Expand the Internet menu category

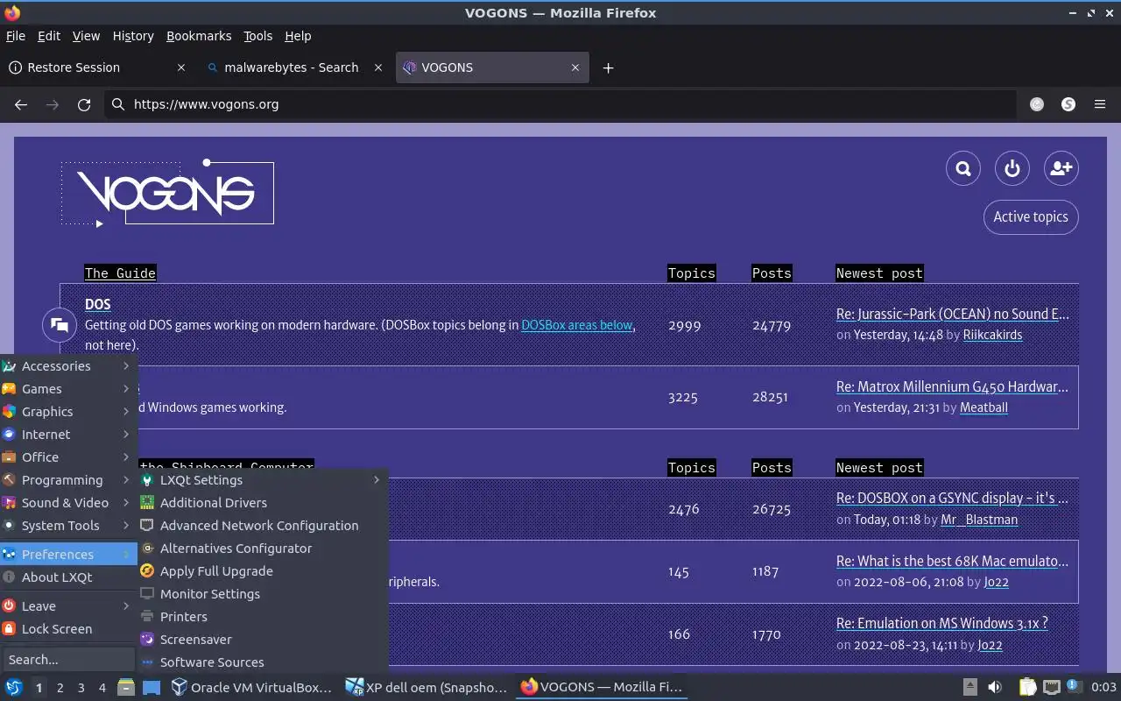[x=67, y=435]
